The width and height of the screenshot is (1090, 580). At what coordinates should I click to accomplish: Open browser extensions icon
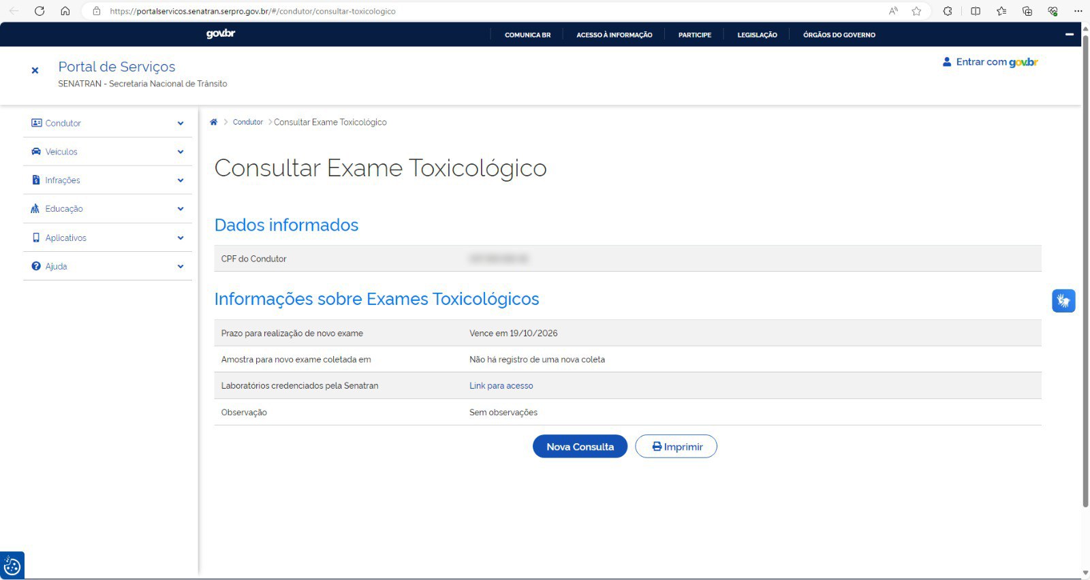click(x=947, y=11)
